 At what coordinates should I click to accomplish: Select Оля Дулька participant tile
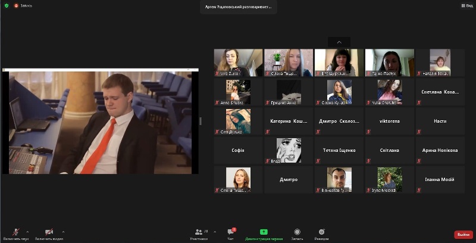239,121
